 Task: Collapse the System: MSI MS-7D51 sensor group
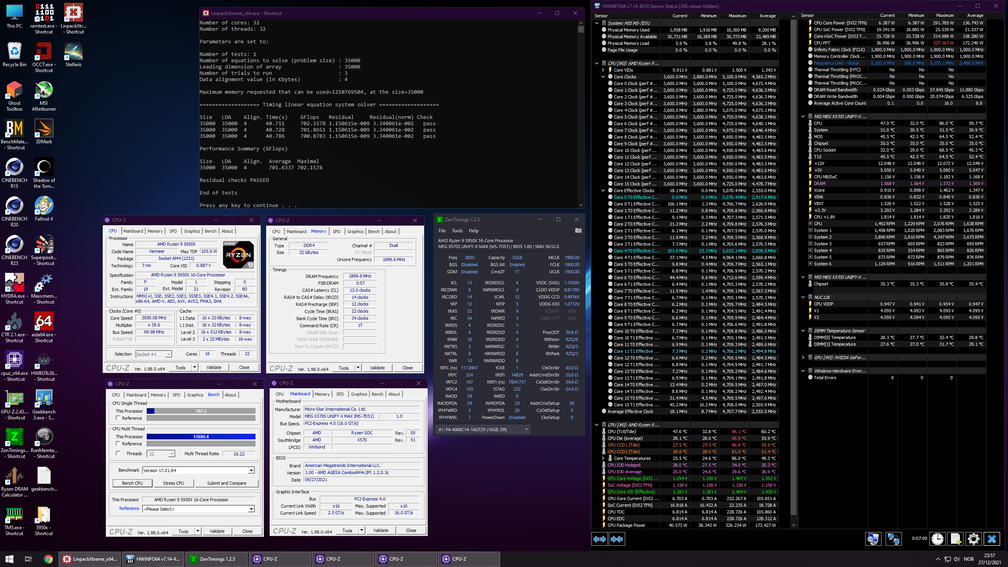point(597,23)
